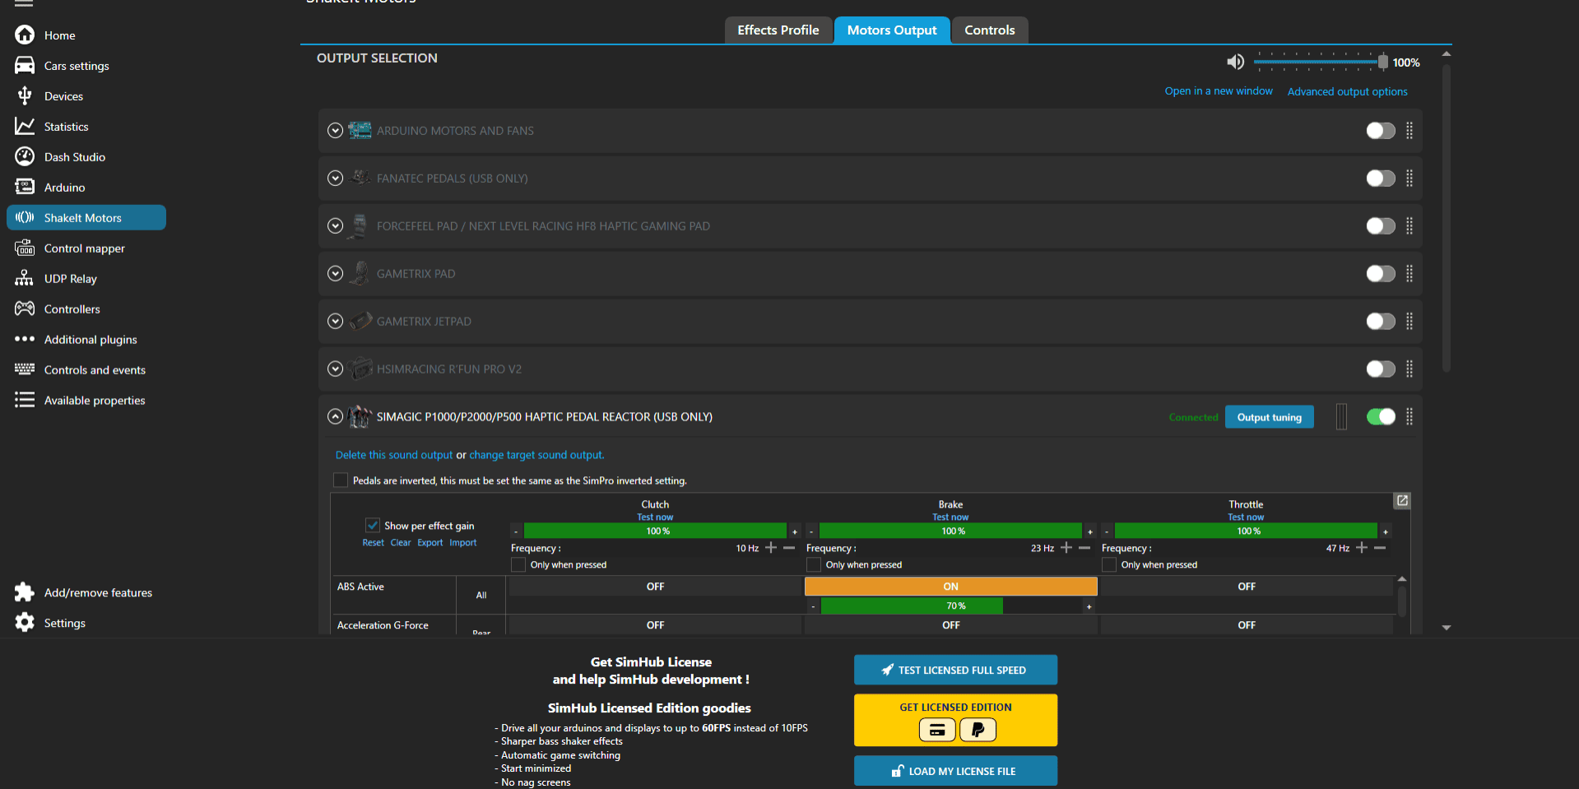Expand the Gametrix Jetpad section
Image resolution: width=1579 pixels, height=789 pixels.
tap(335, 321)
